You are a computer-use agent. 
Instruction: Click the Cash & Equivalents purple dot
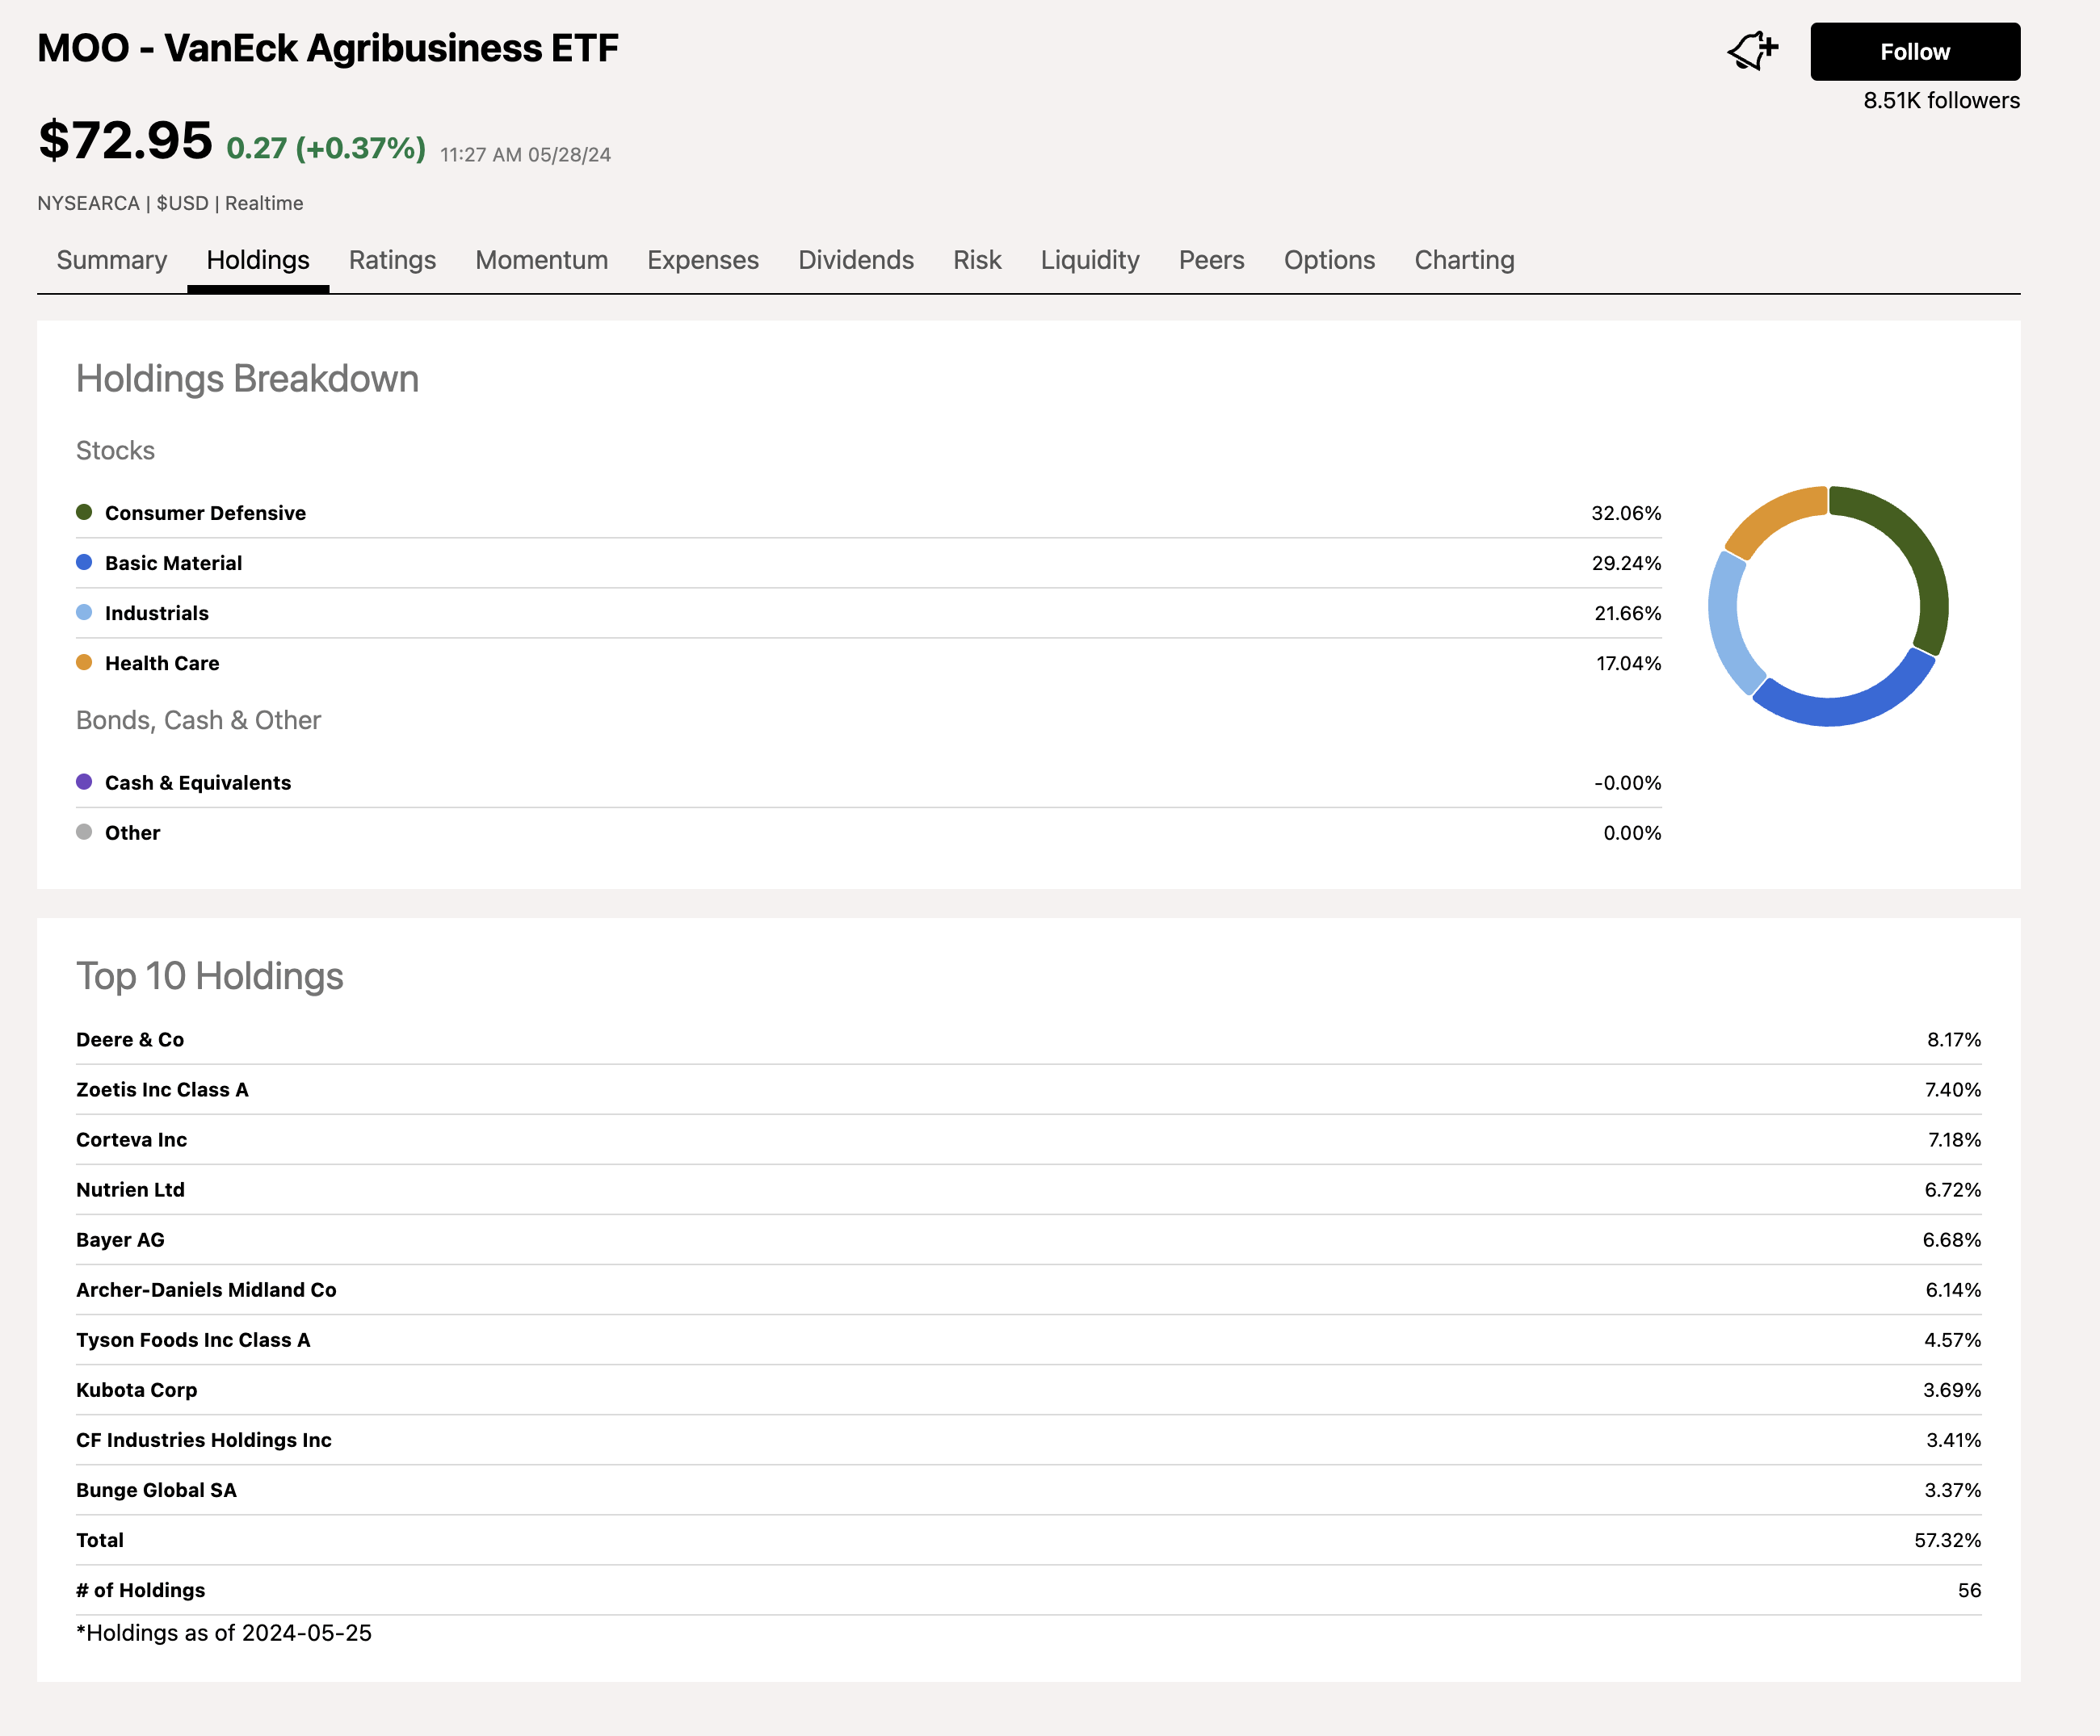pos(84,782)
